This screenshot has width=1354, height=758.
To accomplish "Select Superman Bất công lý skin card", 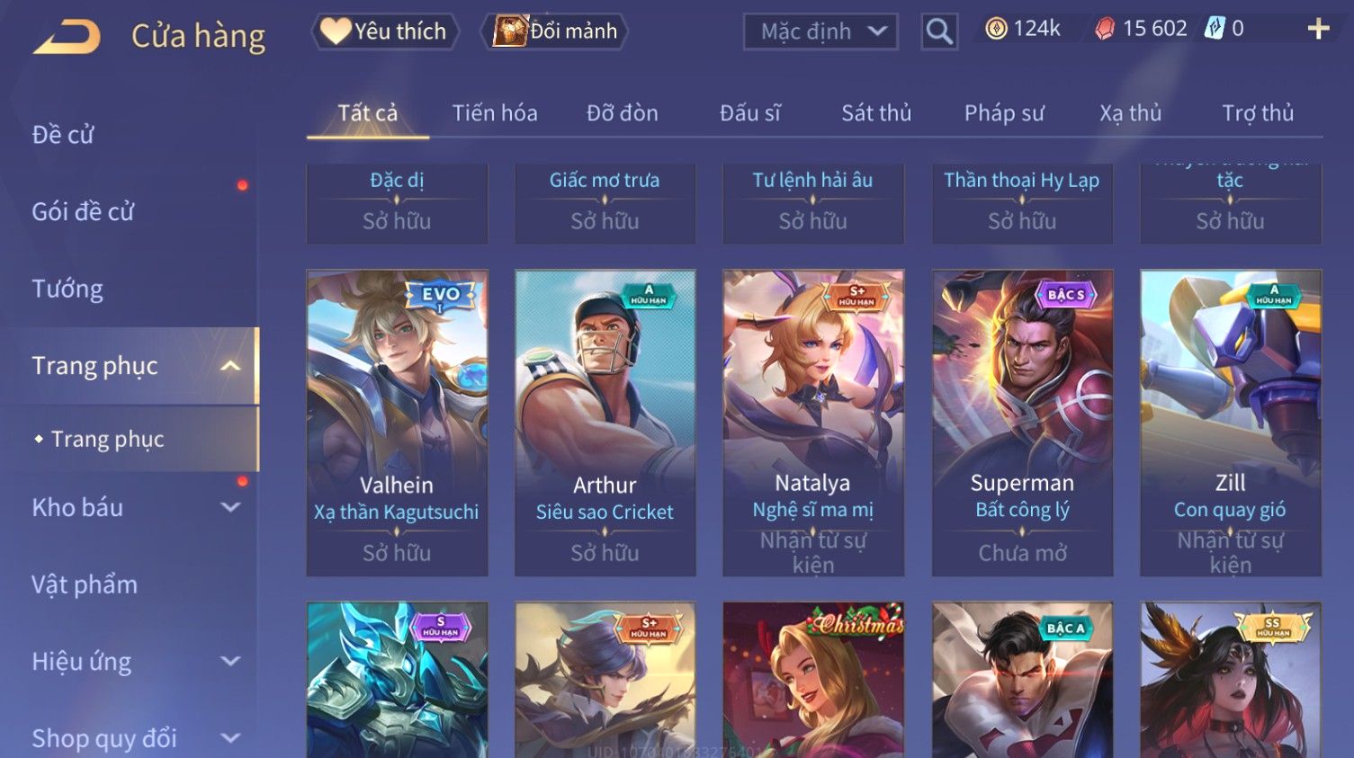I will point(1022,423).
